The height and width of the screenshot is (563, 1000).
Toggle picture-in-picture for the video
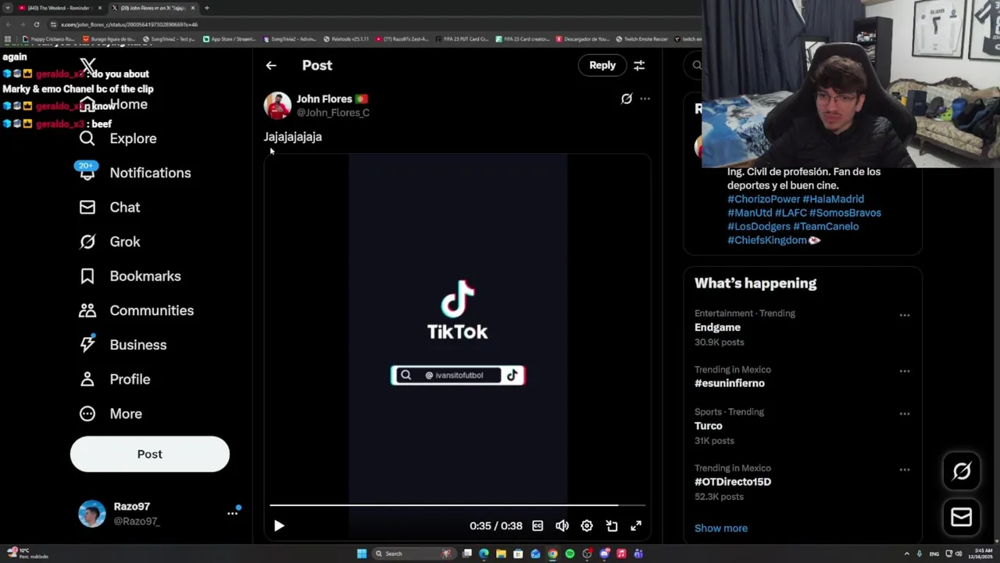tap(612, 526)
